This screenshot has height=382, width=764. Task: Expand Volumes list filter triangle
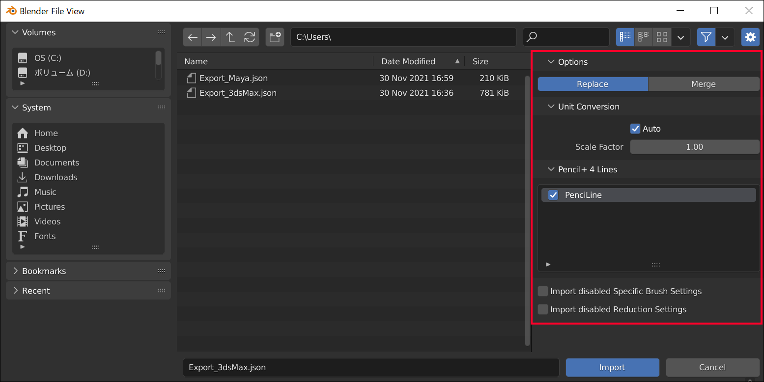(22, 83)
